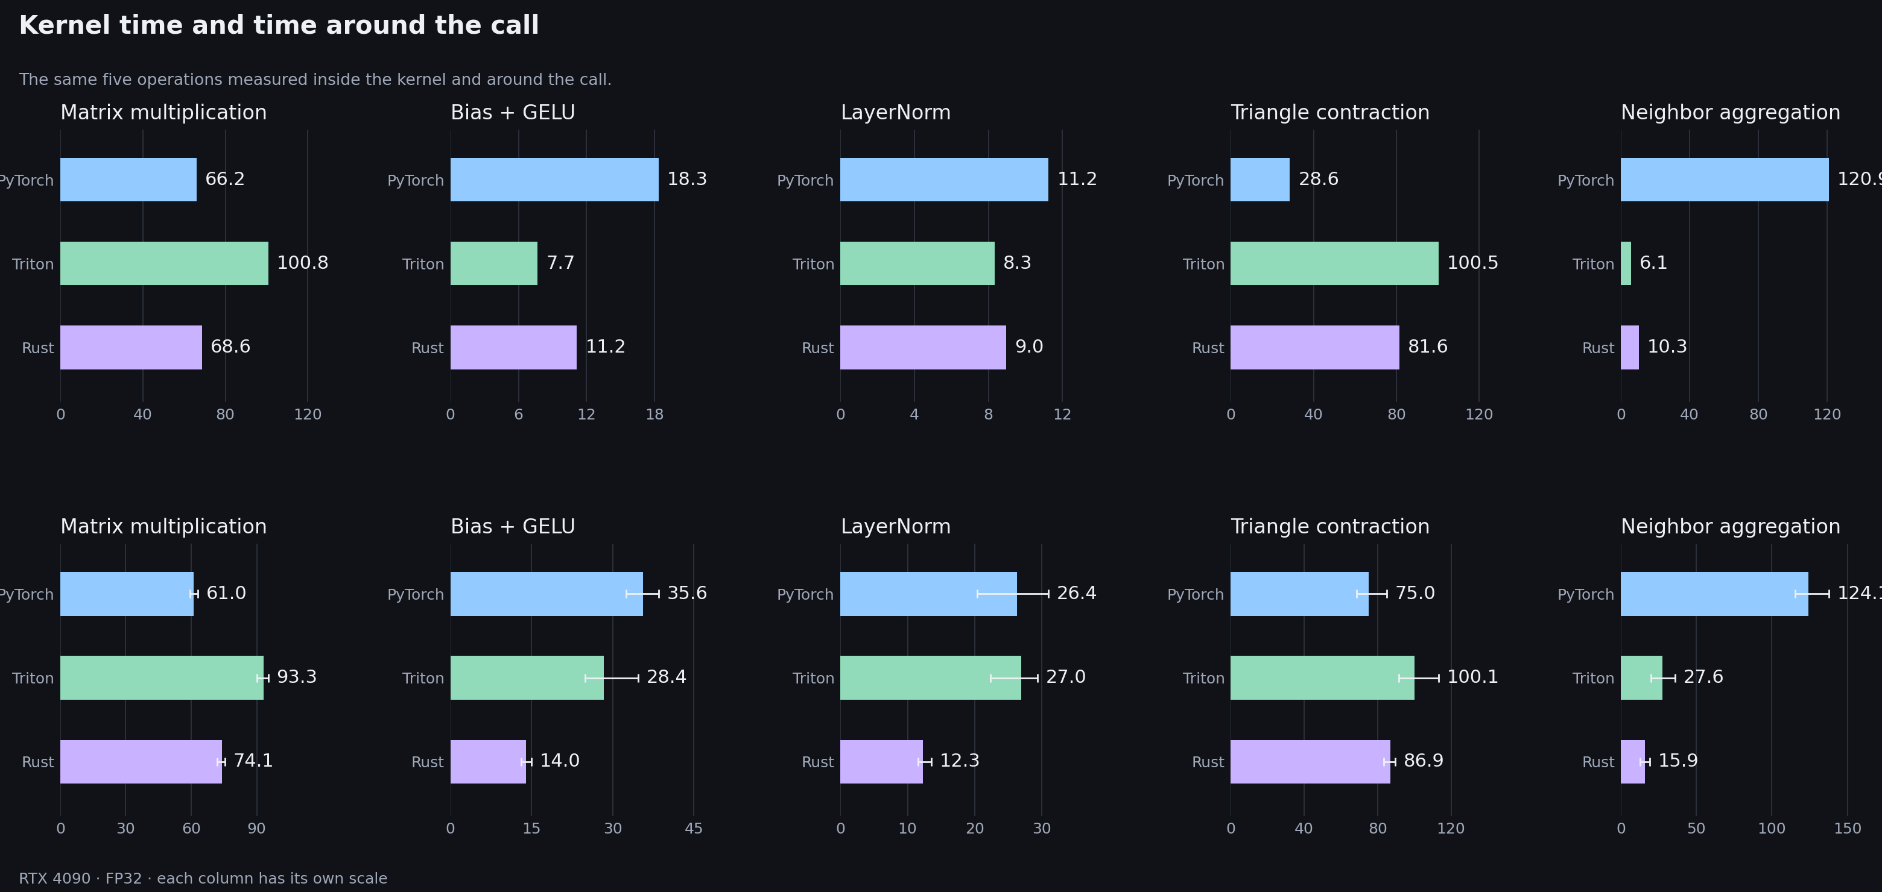The image size is (1882, 892).
Task: Select the LayerNorm Rust bar labeled 9.0
Action: [924, 347]
